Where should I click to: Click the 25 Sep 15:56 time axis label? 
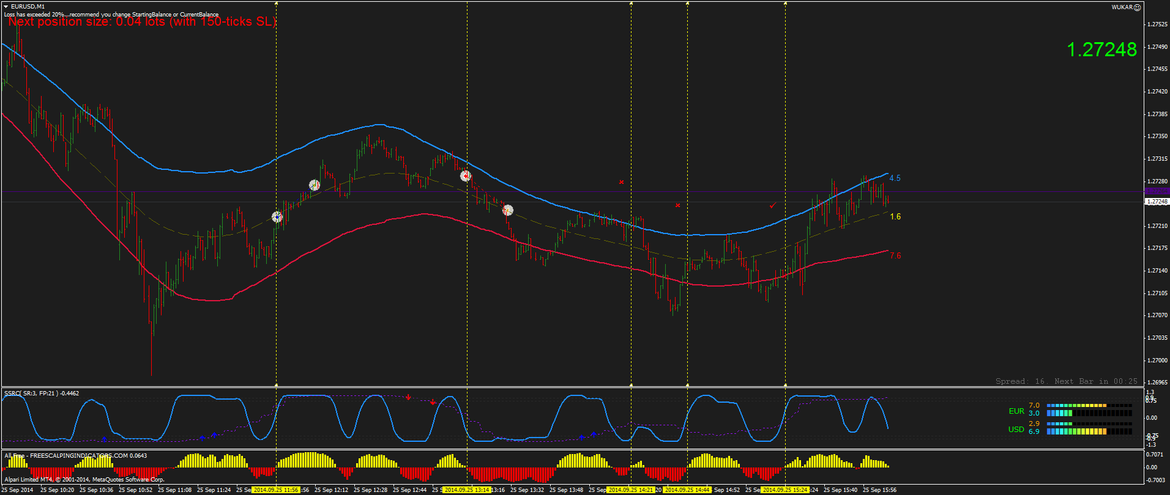tap(879, 490)
